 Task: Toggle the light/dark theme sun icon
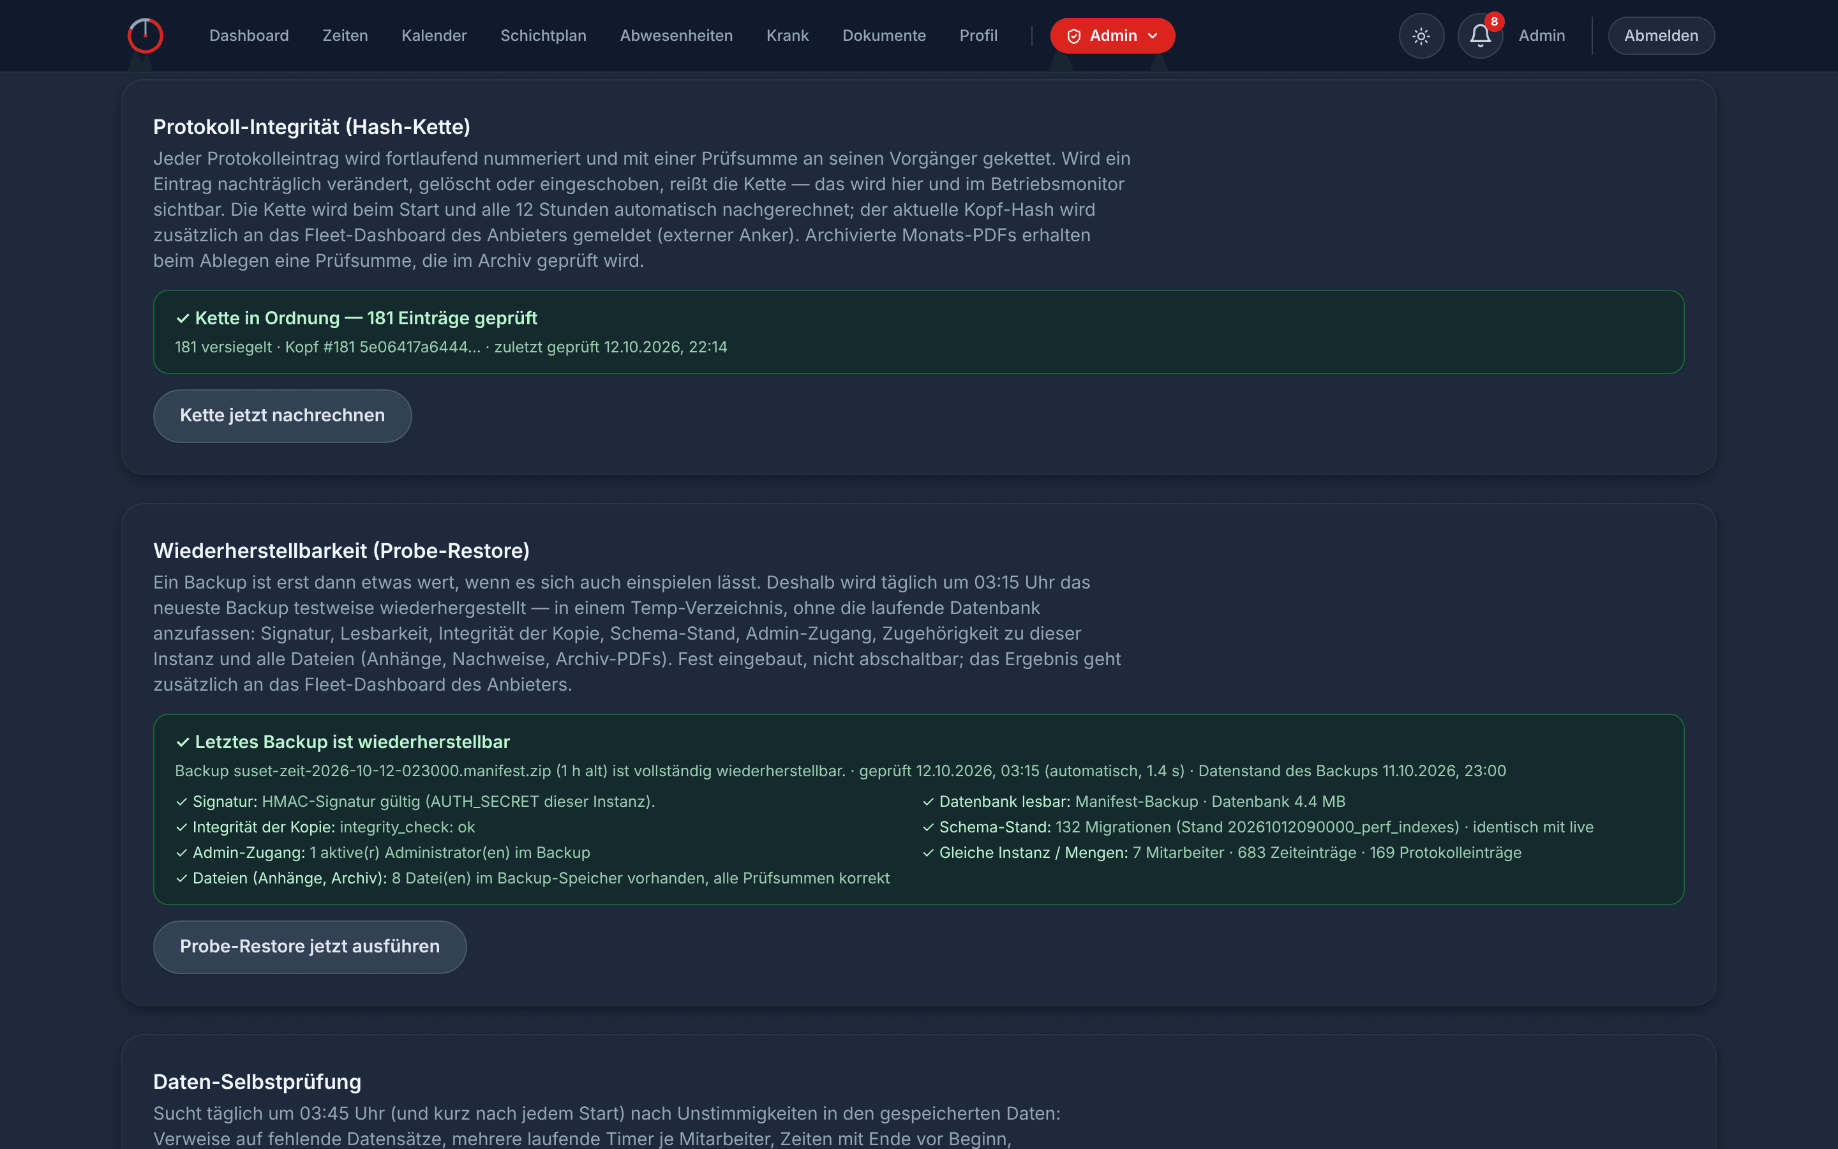[1421, 36]
